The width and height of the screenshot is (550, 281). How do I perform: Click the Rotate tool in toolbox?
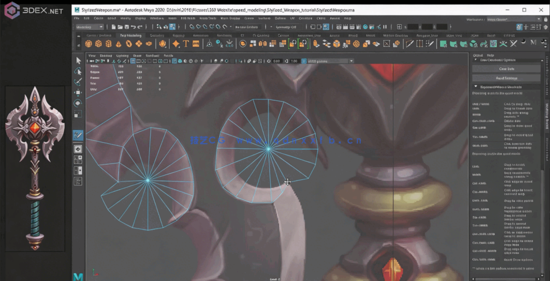click(x=78, y=103)
